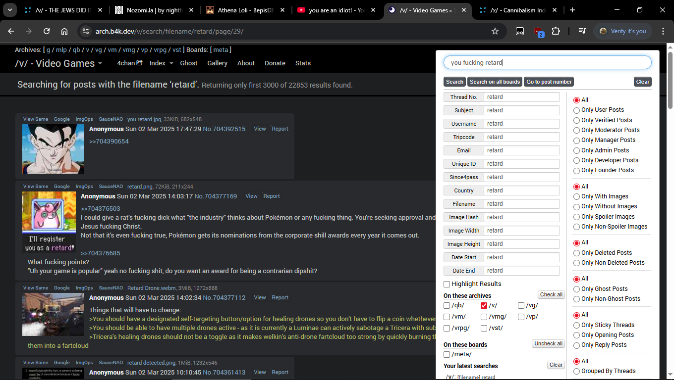Close the Athena Loli BepisDB tab
This screenshot has width=674, height=380.
tap(283, 10)
